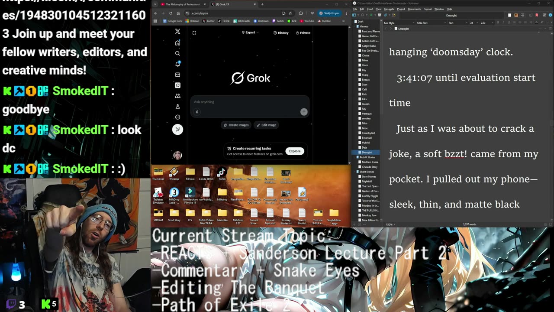Open the X profile person icon
Image resolution: width=554 pixels, height=312 pixels.
point(177,106)
